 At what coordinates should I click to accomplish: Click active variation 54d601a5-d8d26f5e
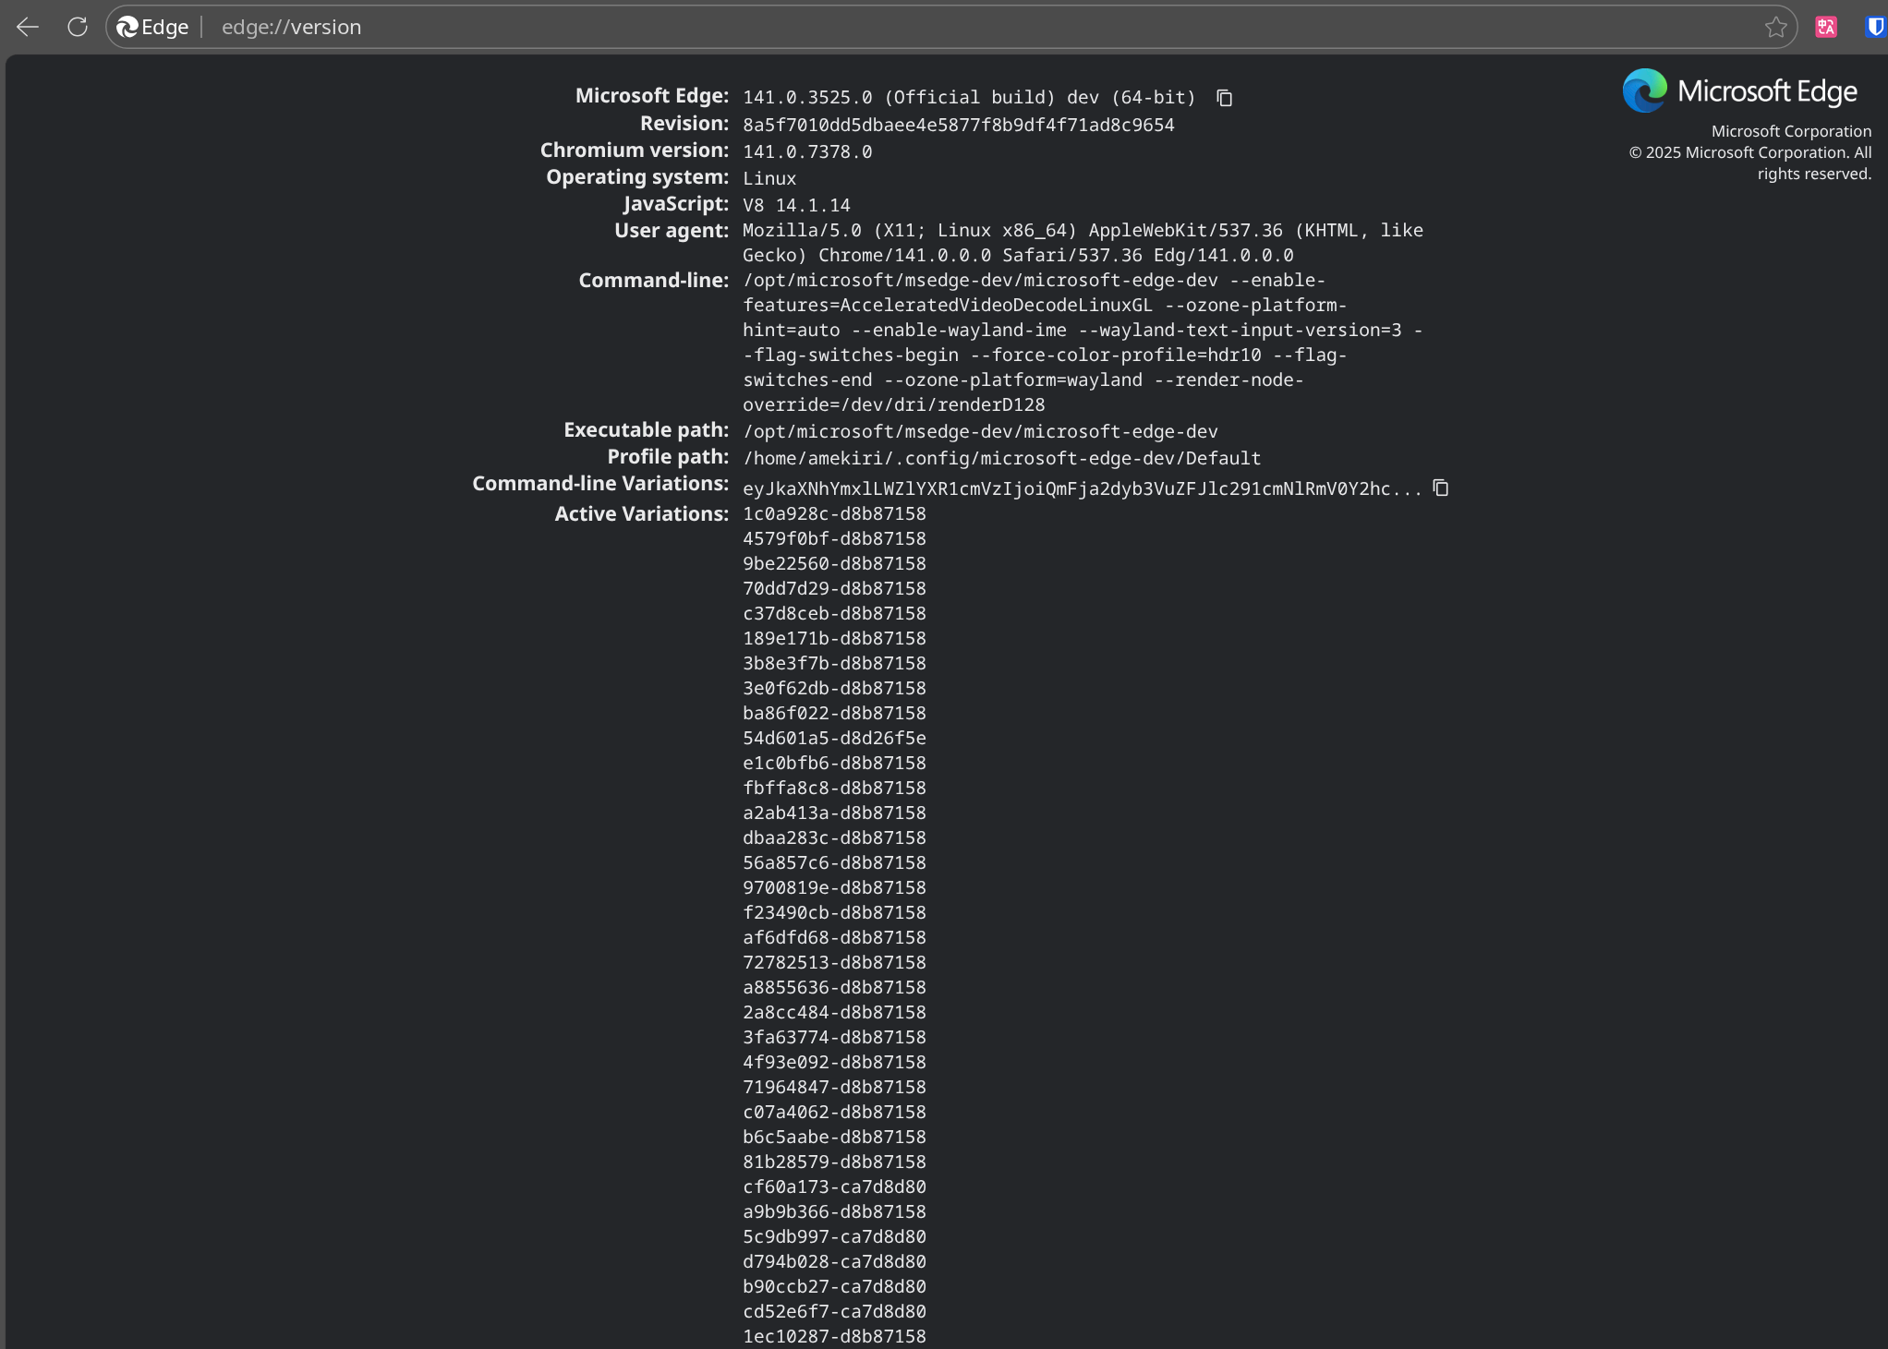click(834, 738)
